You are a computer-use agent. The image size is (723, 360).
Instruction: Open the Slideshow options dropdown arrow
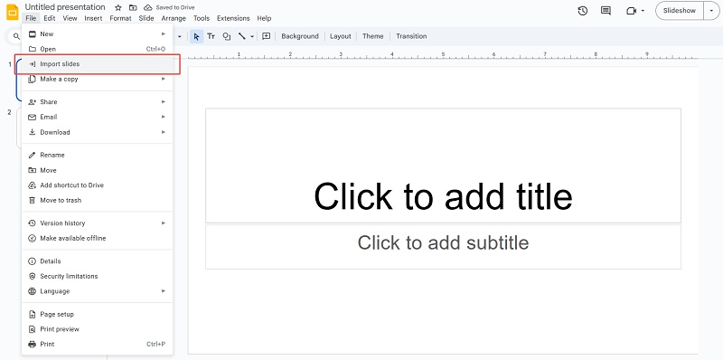(x=711, y=11)
